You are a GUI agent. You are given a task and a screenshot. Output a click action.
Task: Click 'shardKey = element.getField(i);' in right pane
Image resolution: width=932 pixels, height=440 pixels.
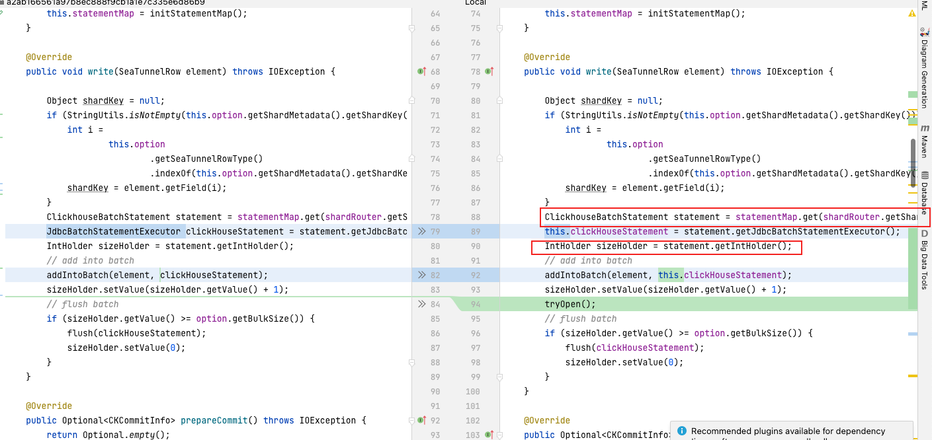pyautogui.click(x=645, y=188)
